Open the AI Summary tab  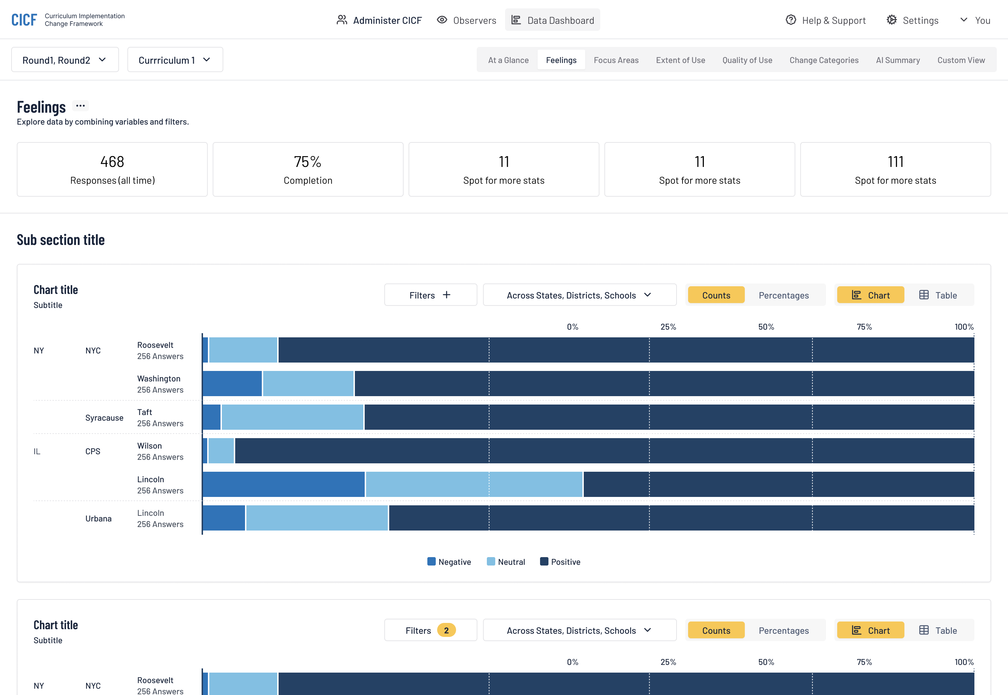[897, 60]
